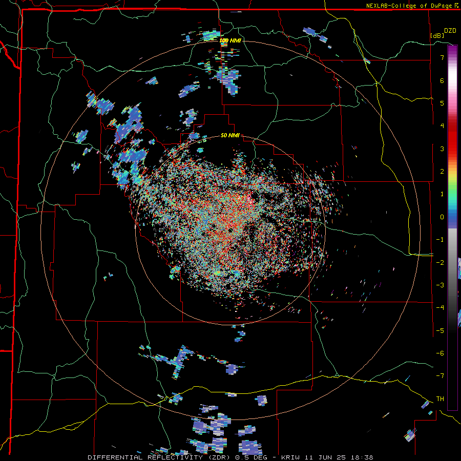Screen dimensions: 461x461
Task: Click the 1 value on color scale
Action: (x=442, y=194)
